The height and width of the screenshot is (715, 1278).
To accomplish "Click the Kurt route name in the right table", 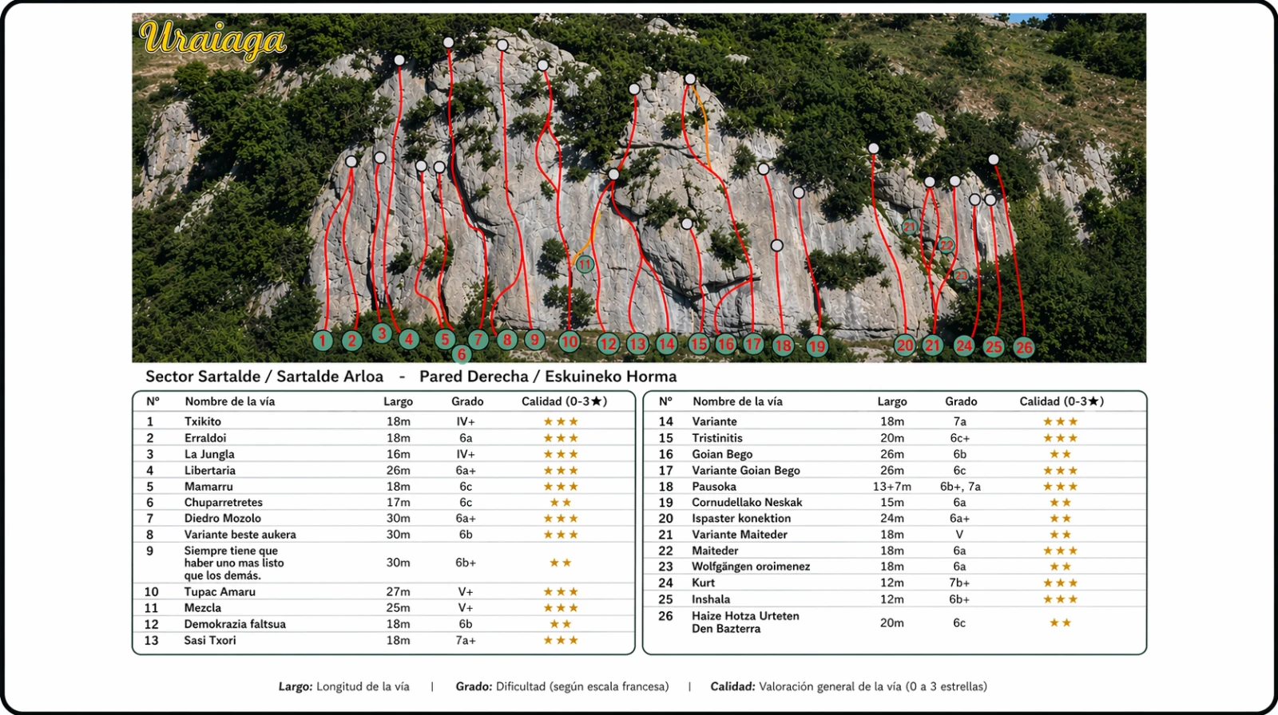I will tap(703, 583).
